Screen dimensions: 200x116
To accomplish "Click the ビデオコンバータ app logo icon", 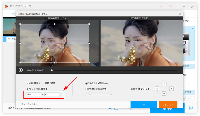I will [x=7, y=6].
